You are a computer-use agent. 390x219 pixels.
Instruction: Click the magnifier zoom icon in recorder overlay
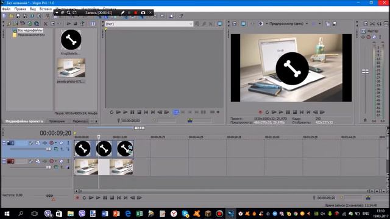click(x=68, y=13)
